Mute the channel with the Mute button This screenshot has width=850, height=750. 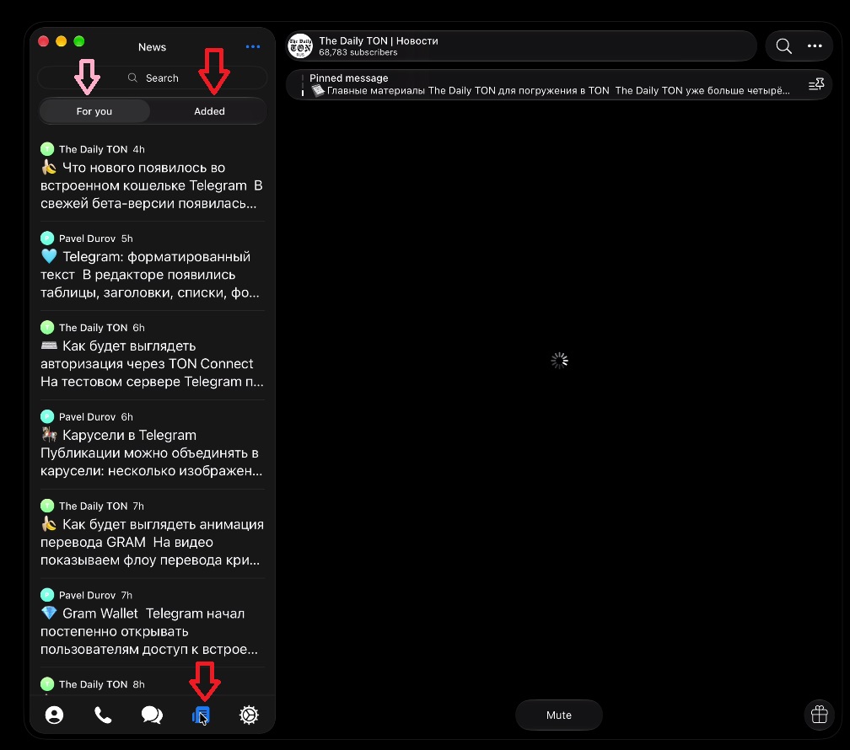(x=558, y=715)
